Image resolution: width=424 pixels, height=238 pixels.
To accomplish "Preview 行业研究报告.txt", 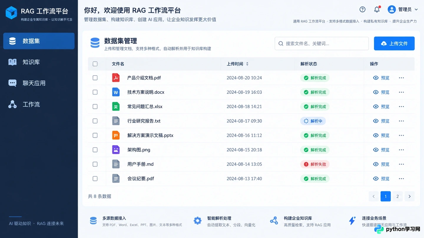I will (381, 121).
